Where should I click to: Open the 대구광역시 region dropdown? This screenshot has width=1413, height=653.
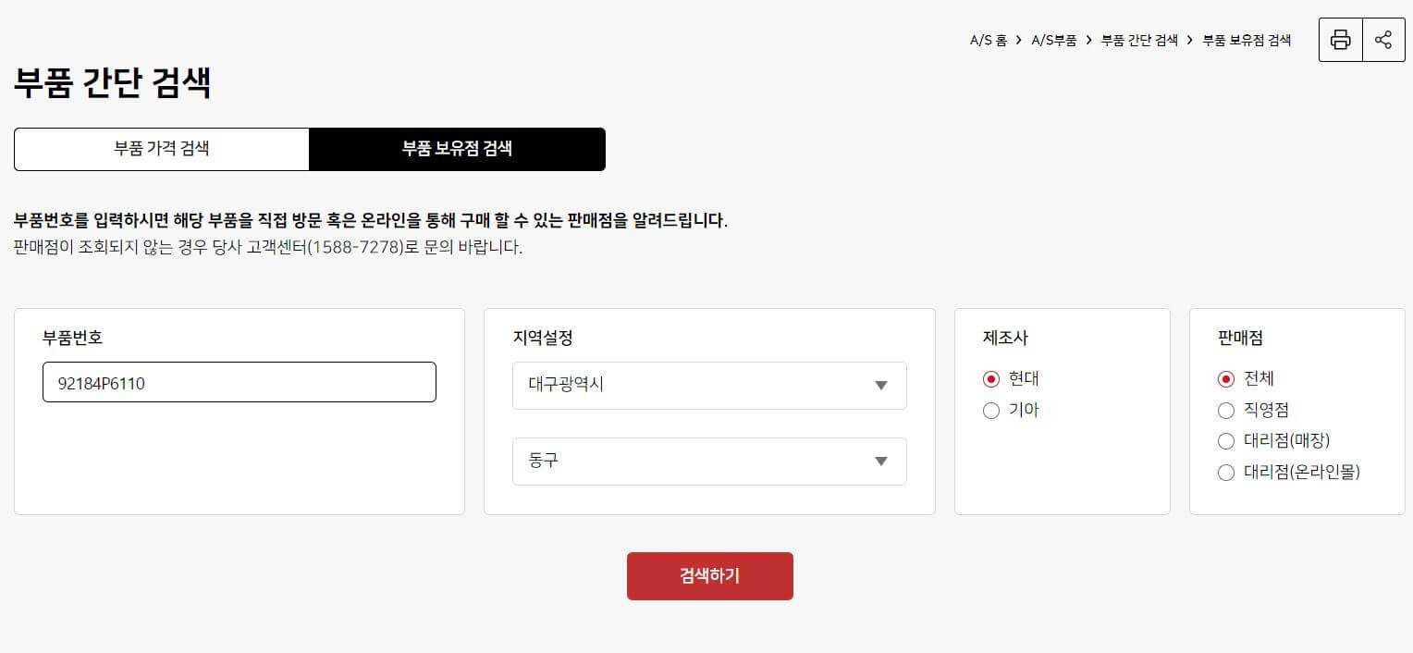coord(708,386)
